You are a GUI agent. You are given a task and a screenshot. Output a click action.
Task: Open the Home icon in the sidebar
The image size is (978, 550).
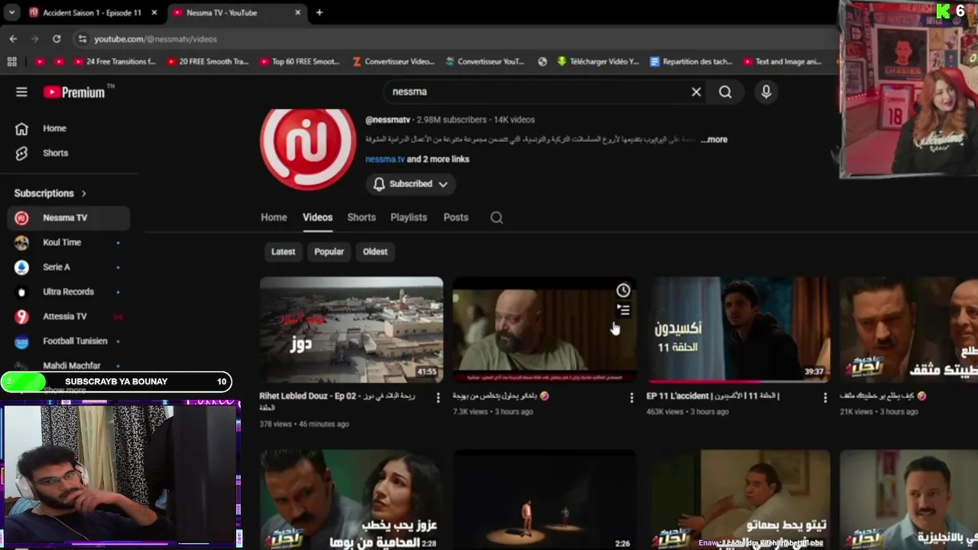click(x=21, y=128)
